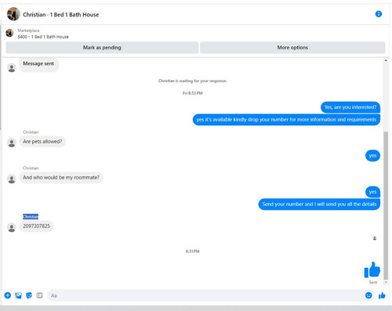The width and height of the screenshot is (392, 311).
Task: Click 'yes' reply below roommate question
Action: click(x=372, y=192)
